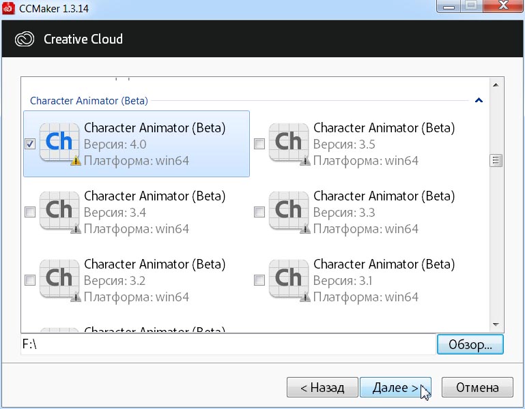Click the text Версия: 3.4
The height and width of the screenshot is (409, 525).
pyautogui.click(x=115, y=213)
